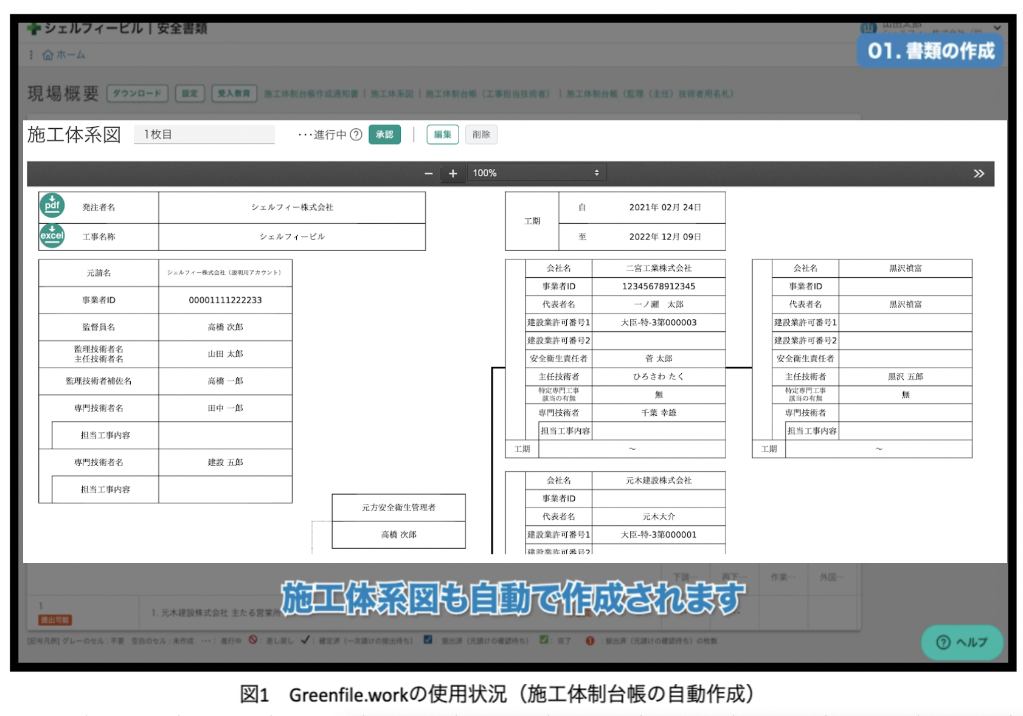
Task: Select 千葉 幸雄 specialist engineer name
Action: [659, 413]
